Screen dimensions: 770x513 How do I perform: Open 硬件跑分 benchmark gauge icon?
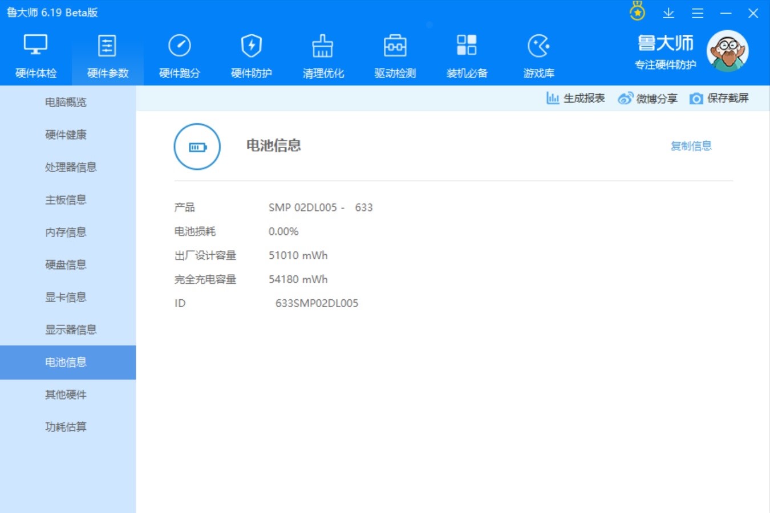(x=180, y=46)
